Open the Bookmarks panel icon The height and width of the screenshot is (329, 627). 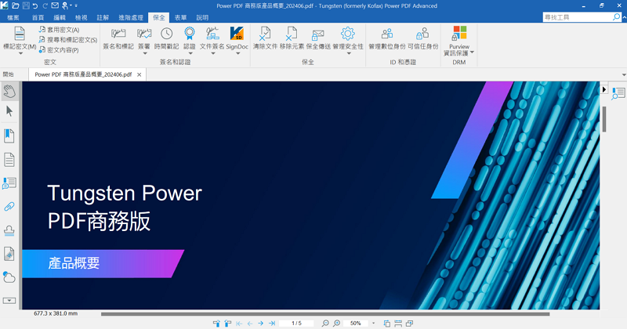click(x=9, y=136)
